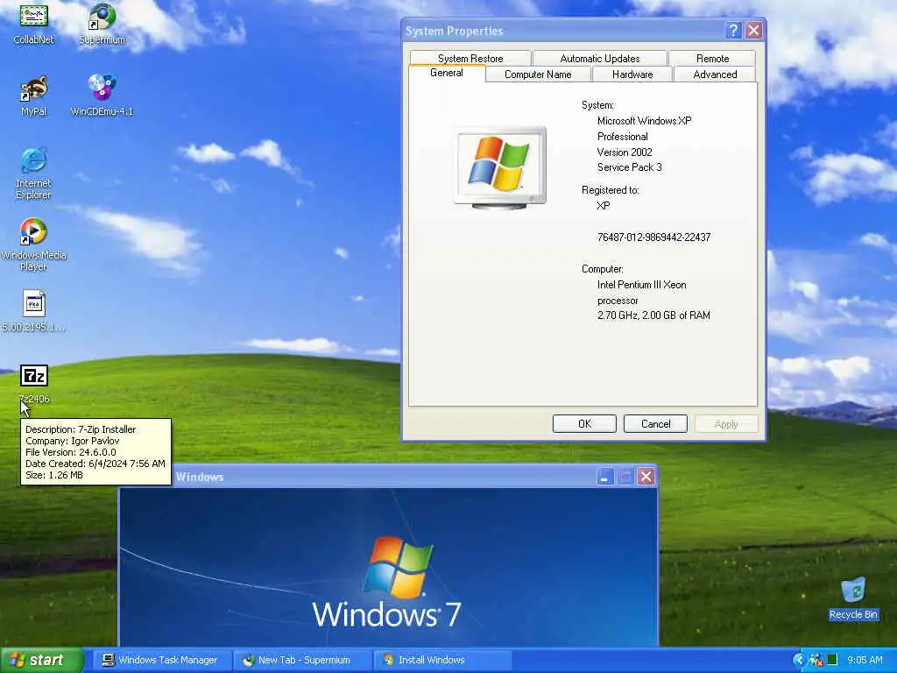Open the Computer Name tab
Screen dimensions: 897x673
538,74
